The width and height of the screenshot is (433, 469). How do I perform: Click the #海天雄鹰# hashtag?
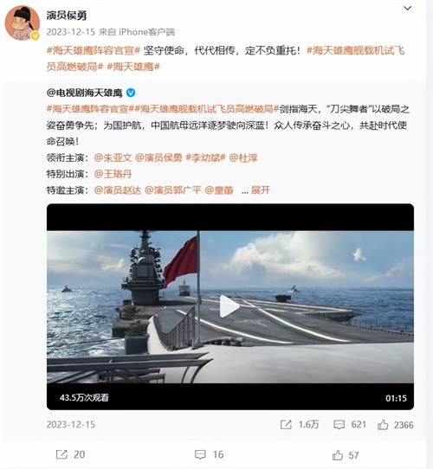[133, 67]
